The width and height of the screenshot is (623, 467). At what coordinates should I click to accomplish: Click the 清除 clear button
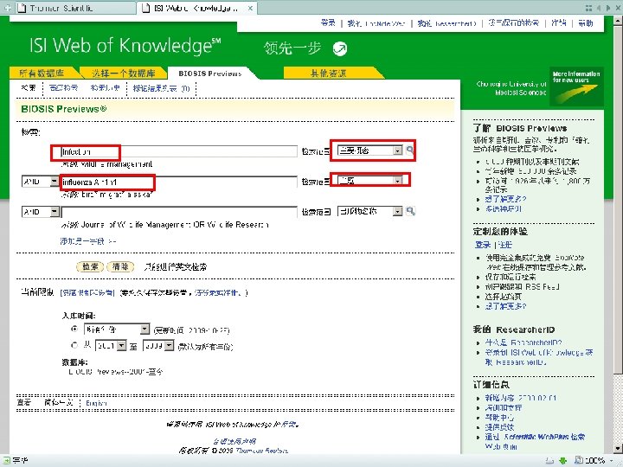[x=120, y=266]
